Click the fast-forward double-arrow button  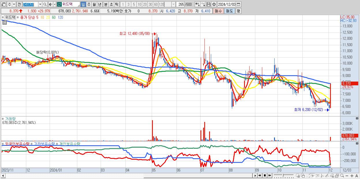(x=269, y=176)
